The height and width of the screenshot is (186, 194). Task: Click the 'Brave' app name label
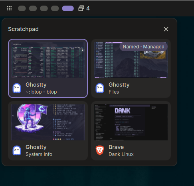(116, 147)
